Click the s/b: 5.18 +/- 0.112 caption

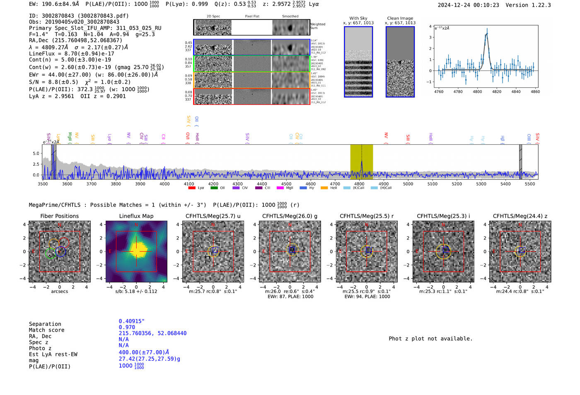pyautogui.click(x=136, y=291)
